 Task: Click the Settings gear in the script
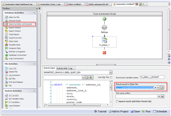[x=104, y=27]
